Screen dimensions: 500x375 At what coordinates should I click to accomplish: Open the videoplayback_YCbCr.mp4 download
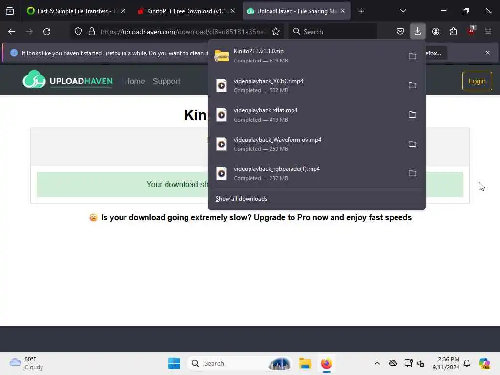[x=306, y=85]
